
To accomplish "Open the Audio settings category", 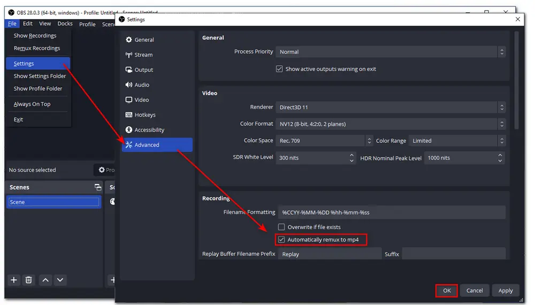I will pyautogui.click(x=157, y=85).
